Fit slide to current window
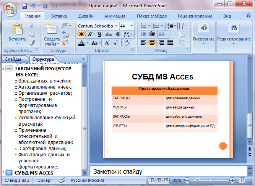255x186 pixels. click(242, 180)
